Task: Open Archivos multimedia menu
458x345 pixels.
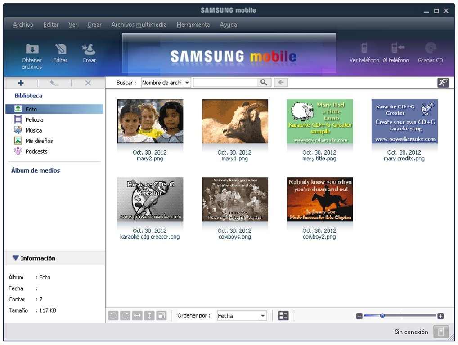Action: [x=139, y=25]
